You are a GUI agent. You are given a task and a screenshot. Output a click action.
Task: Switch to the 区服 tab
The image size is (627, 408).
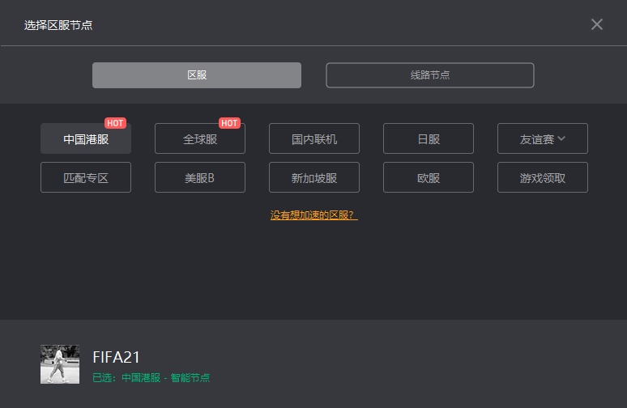coord(197,75)
